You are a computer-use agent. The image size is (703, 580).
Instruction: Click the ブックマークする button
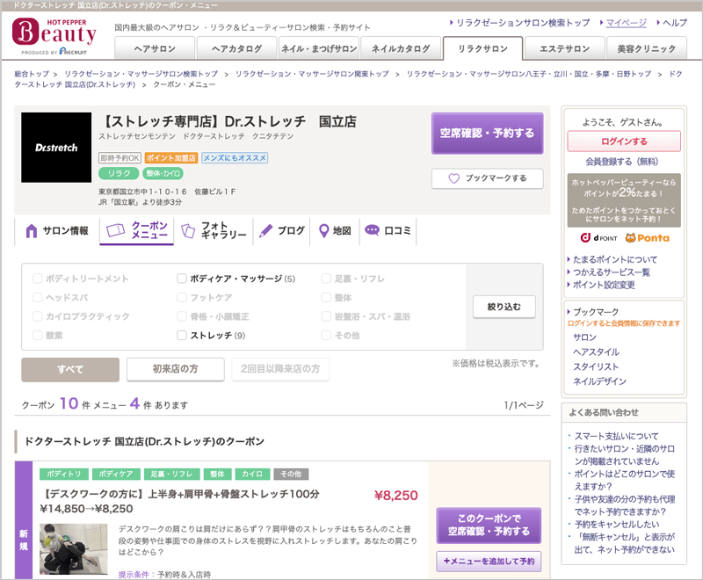pos(488,178)
